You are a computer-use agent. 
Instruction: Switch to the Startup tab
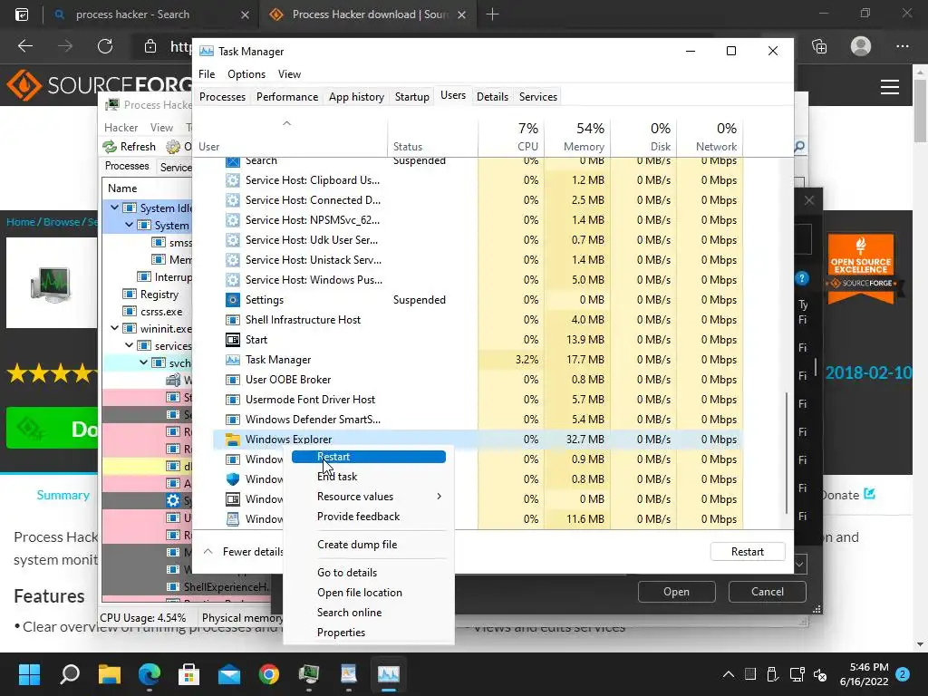coord(412,96)
